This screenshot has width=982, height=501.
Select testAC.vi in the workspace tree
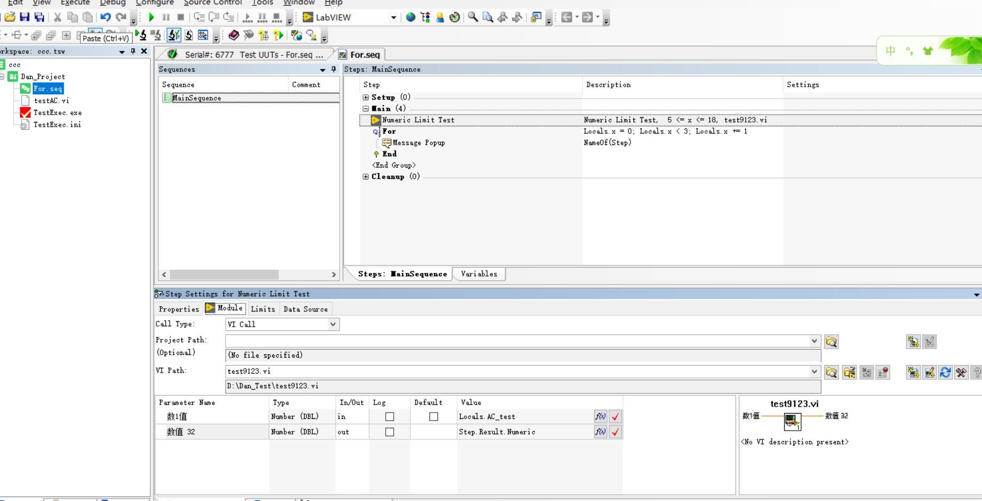click(51, 101)
